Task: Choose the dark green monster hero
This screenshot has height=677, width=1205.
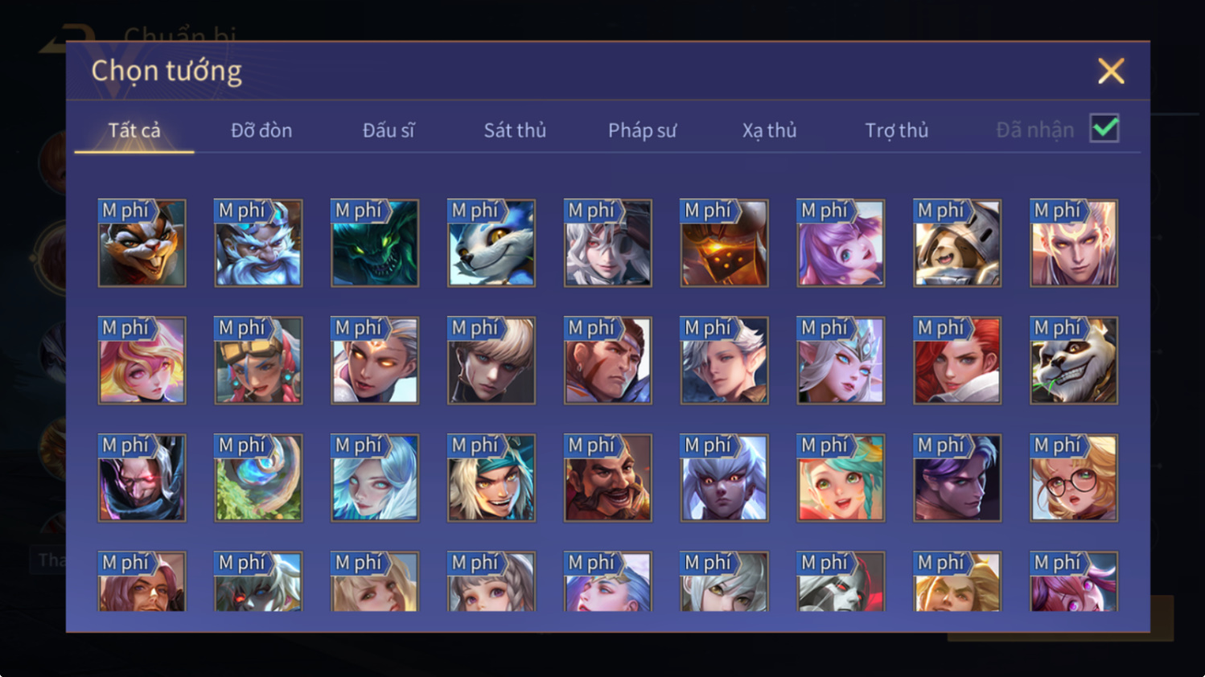Action: pyautogui.click(x=375, y=243)
